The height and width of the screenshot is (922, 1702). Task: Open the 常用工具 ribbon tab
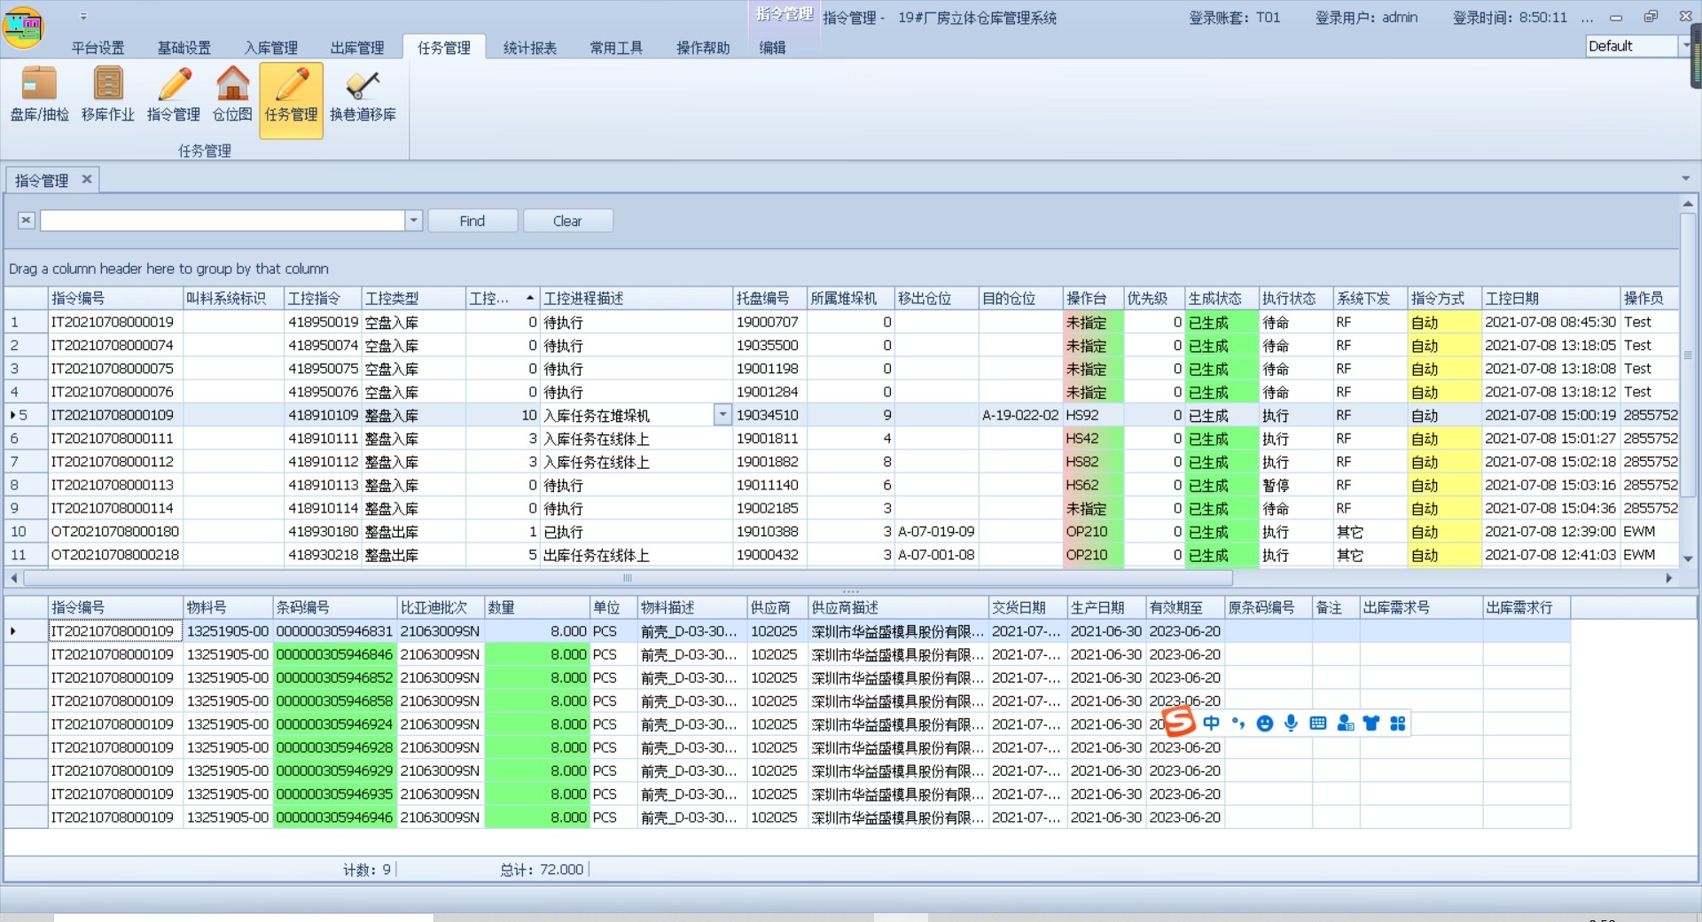(616, 48)
